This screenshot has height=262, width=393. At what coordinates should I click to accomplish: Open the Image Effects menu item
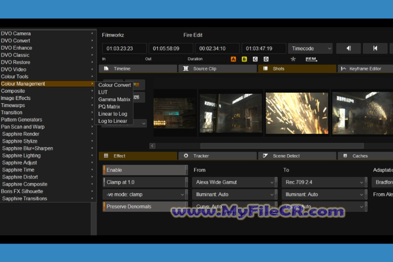click(x=47, y=98)
